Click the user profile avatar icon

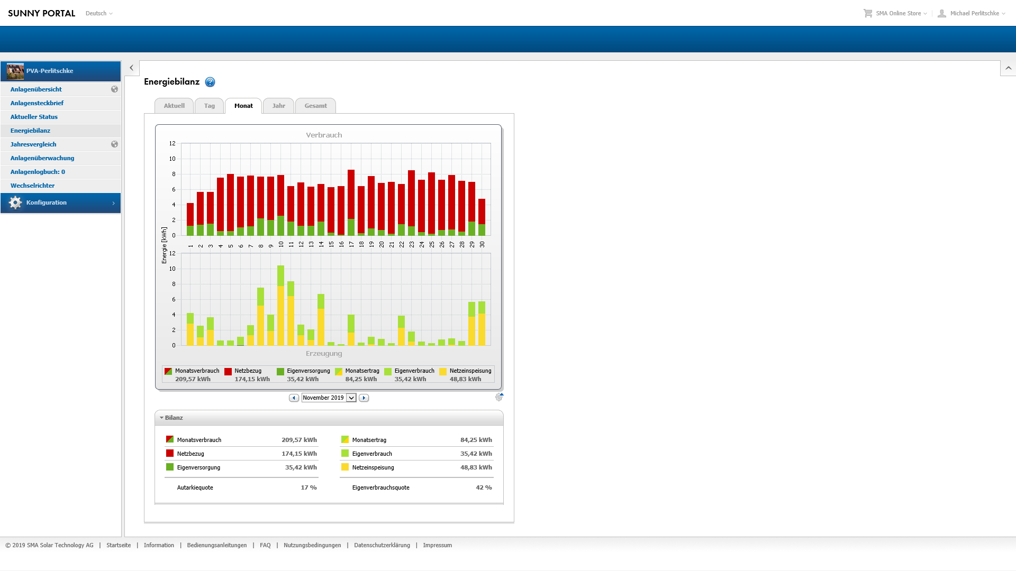[942, 13]
